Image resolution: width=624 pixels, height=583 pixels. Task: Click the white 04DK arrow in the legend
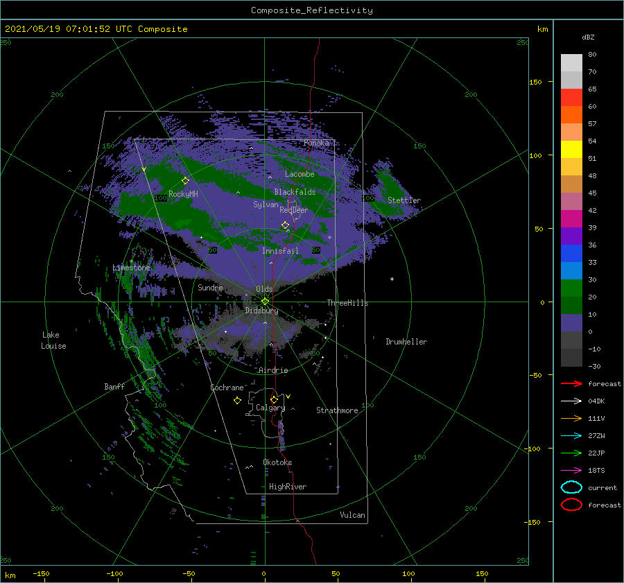[x=571, y=401]
